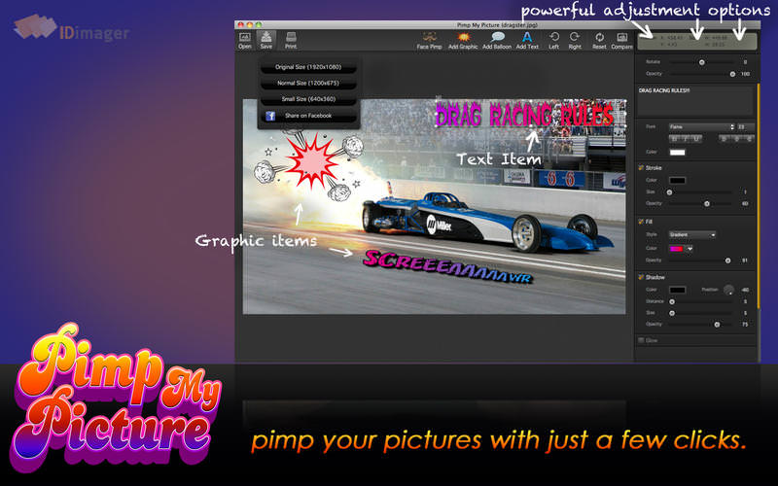Screen dimensions: 778x486
Task: Click the Facebook logo in save menu
Action: click(x=270, y=116)
